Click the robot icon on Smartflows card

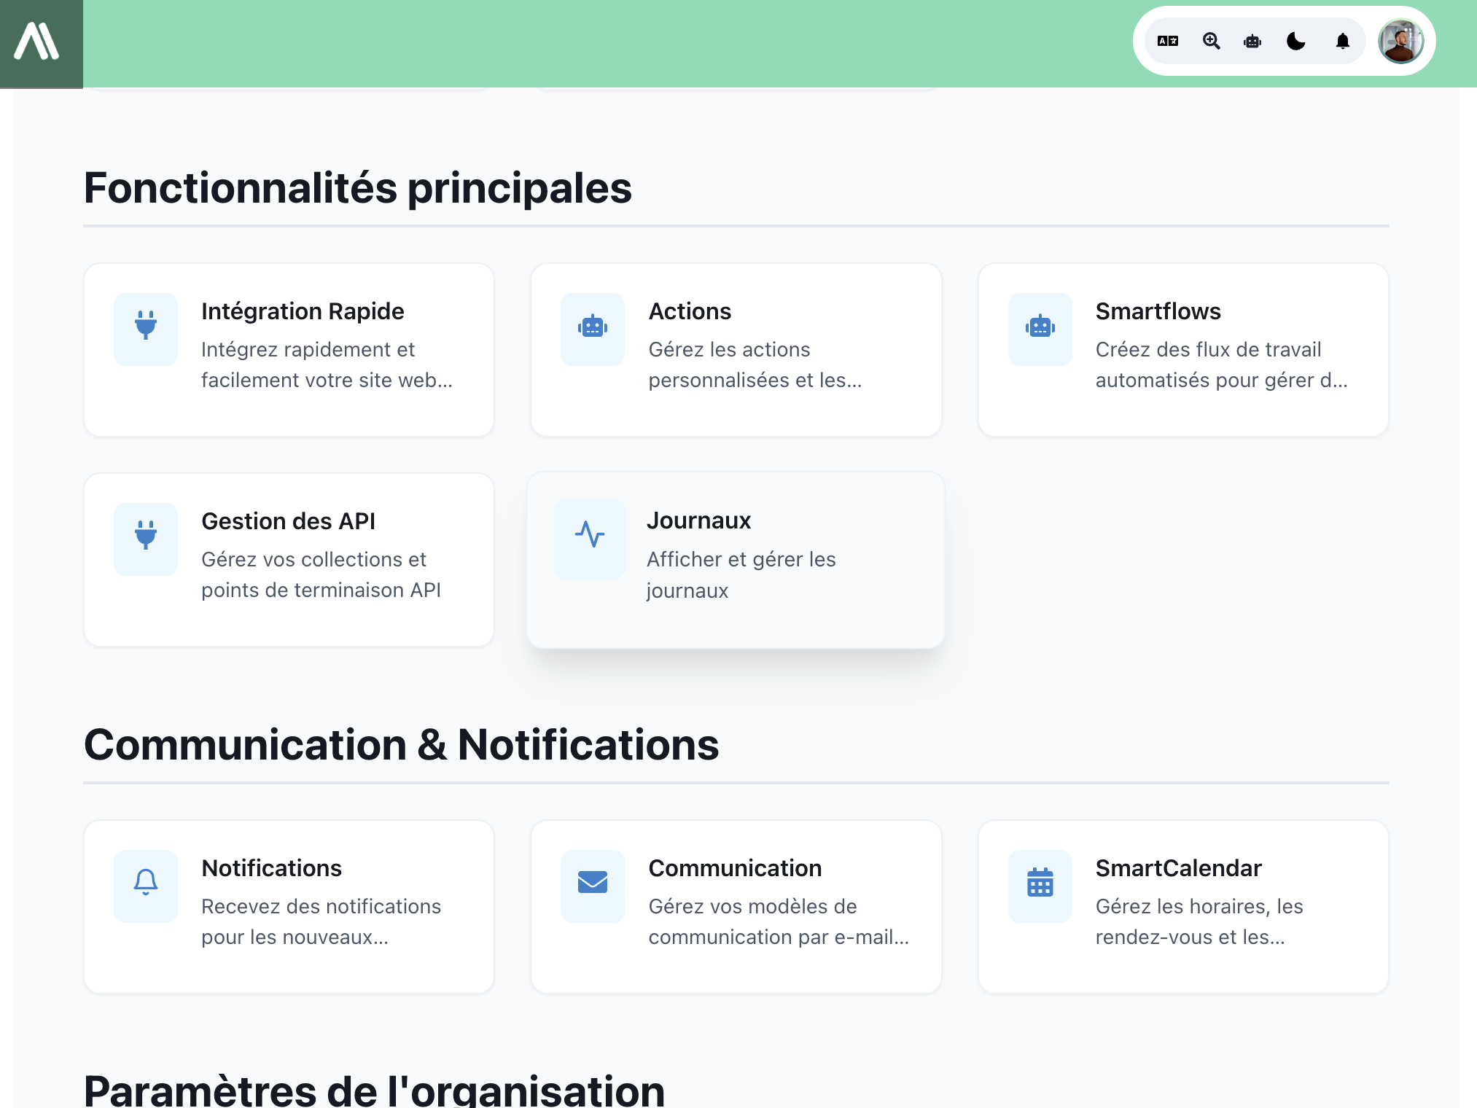1040,327
